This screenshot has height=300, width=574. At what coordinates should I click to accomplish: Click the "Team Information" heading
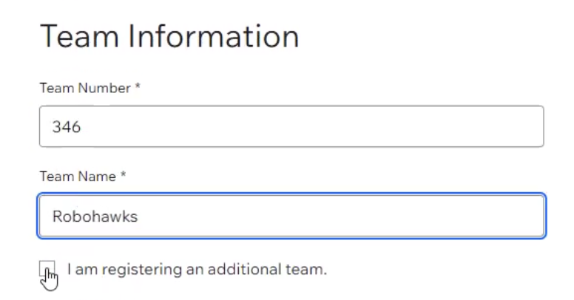click(x=169, y=35)
